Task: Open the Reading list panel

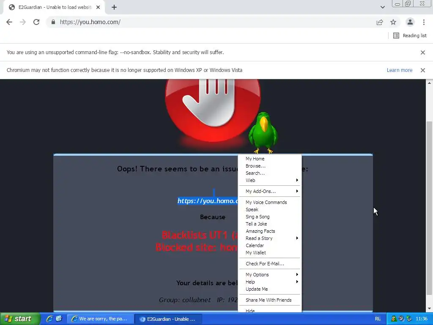Action: [410, 36]
